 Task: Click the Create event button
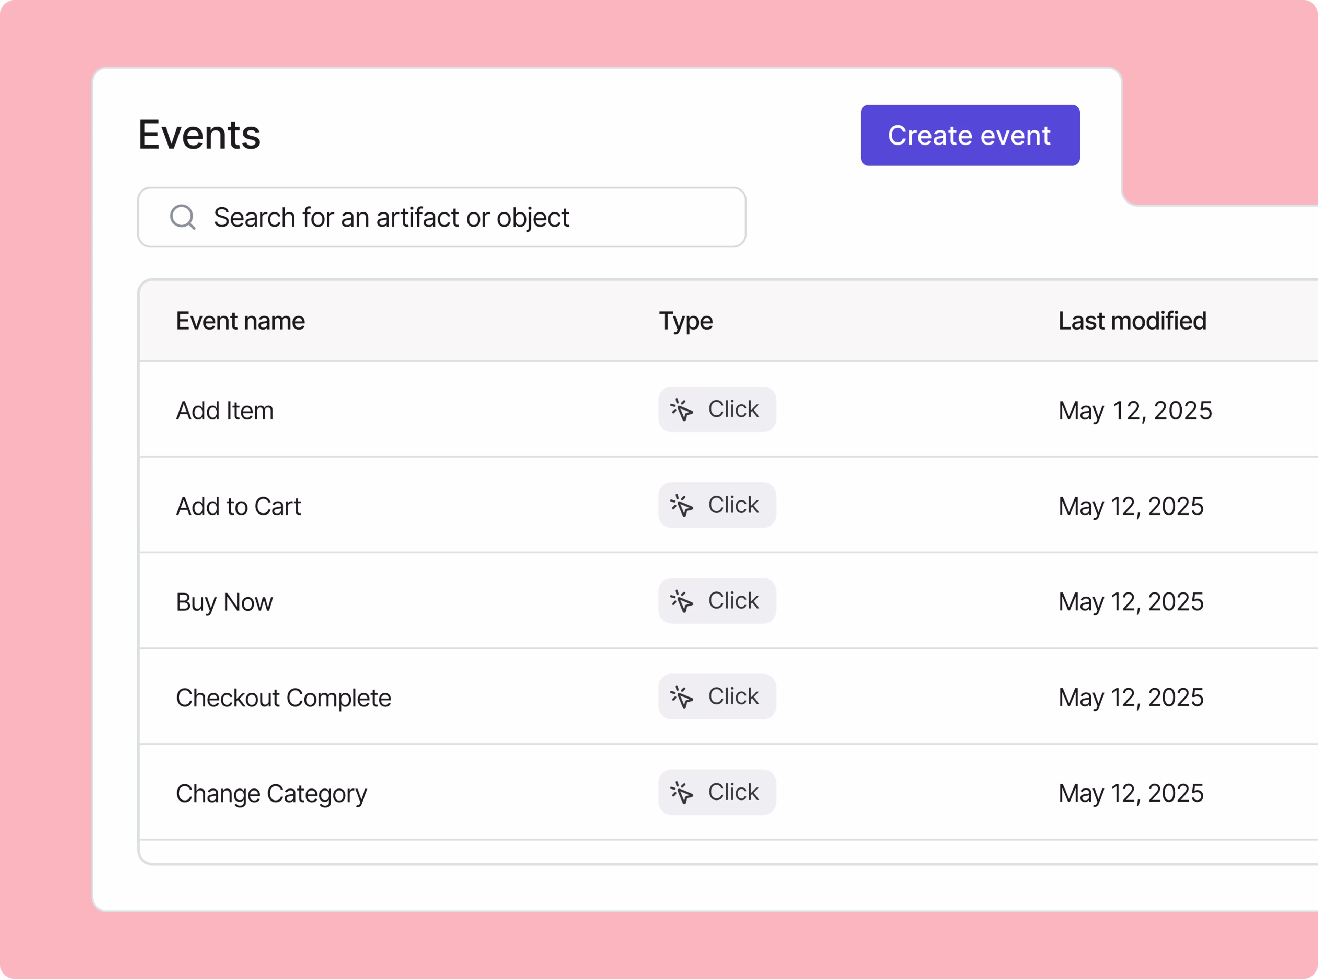click(x=970, y=135)
